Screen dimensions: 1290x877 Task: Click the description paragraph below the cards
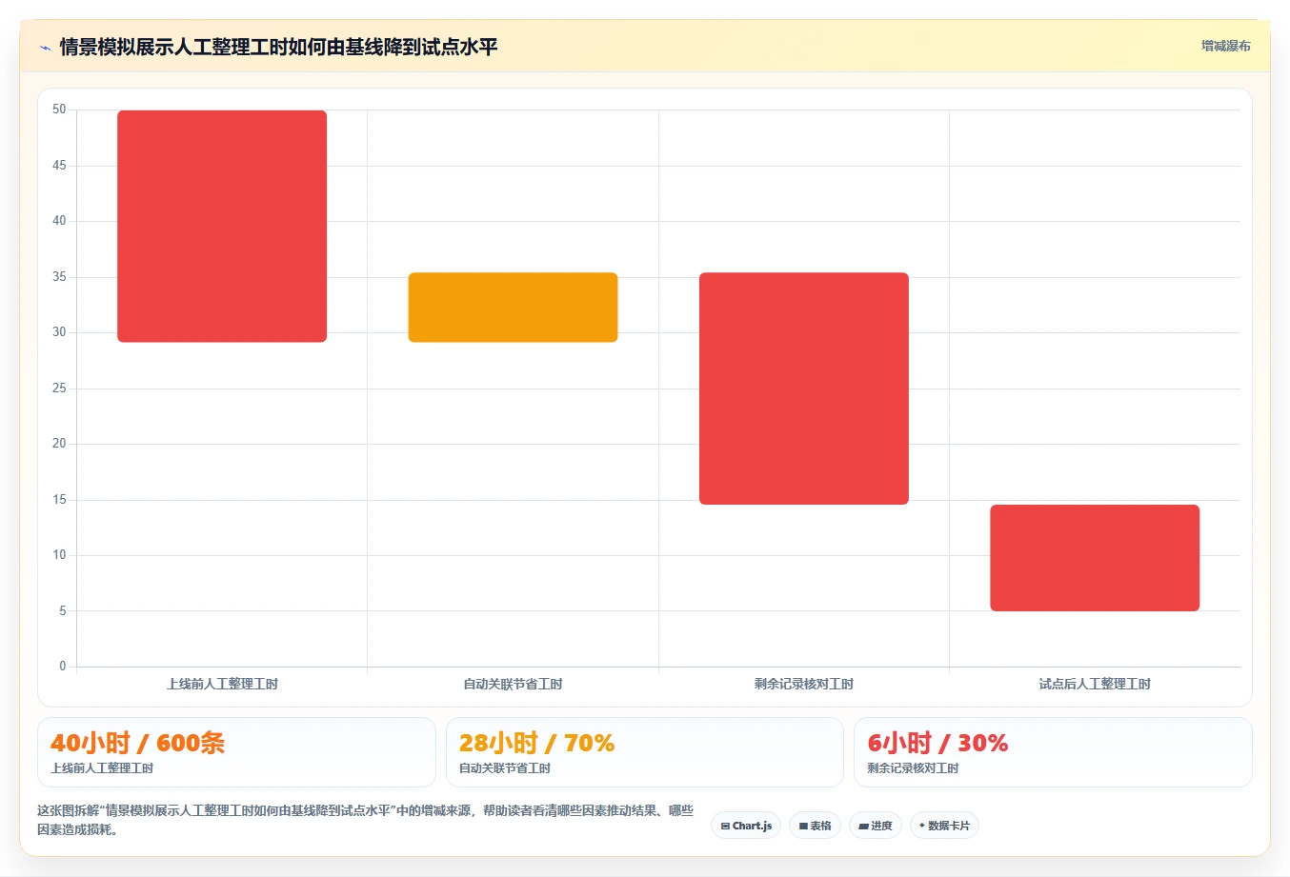[x=366, y=820]
